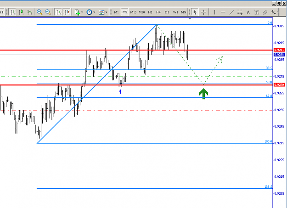This screenshot has width=287, height=208.
Task: Open the chart templates icon
Action: (x=101, y=12)
